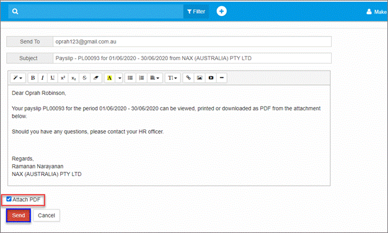The image size is (388, 233).
Task: Click the insert picture icon
Action: (x=200, y=78)
